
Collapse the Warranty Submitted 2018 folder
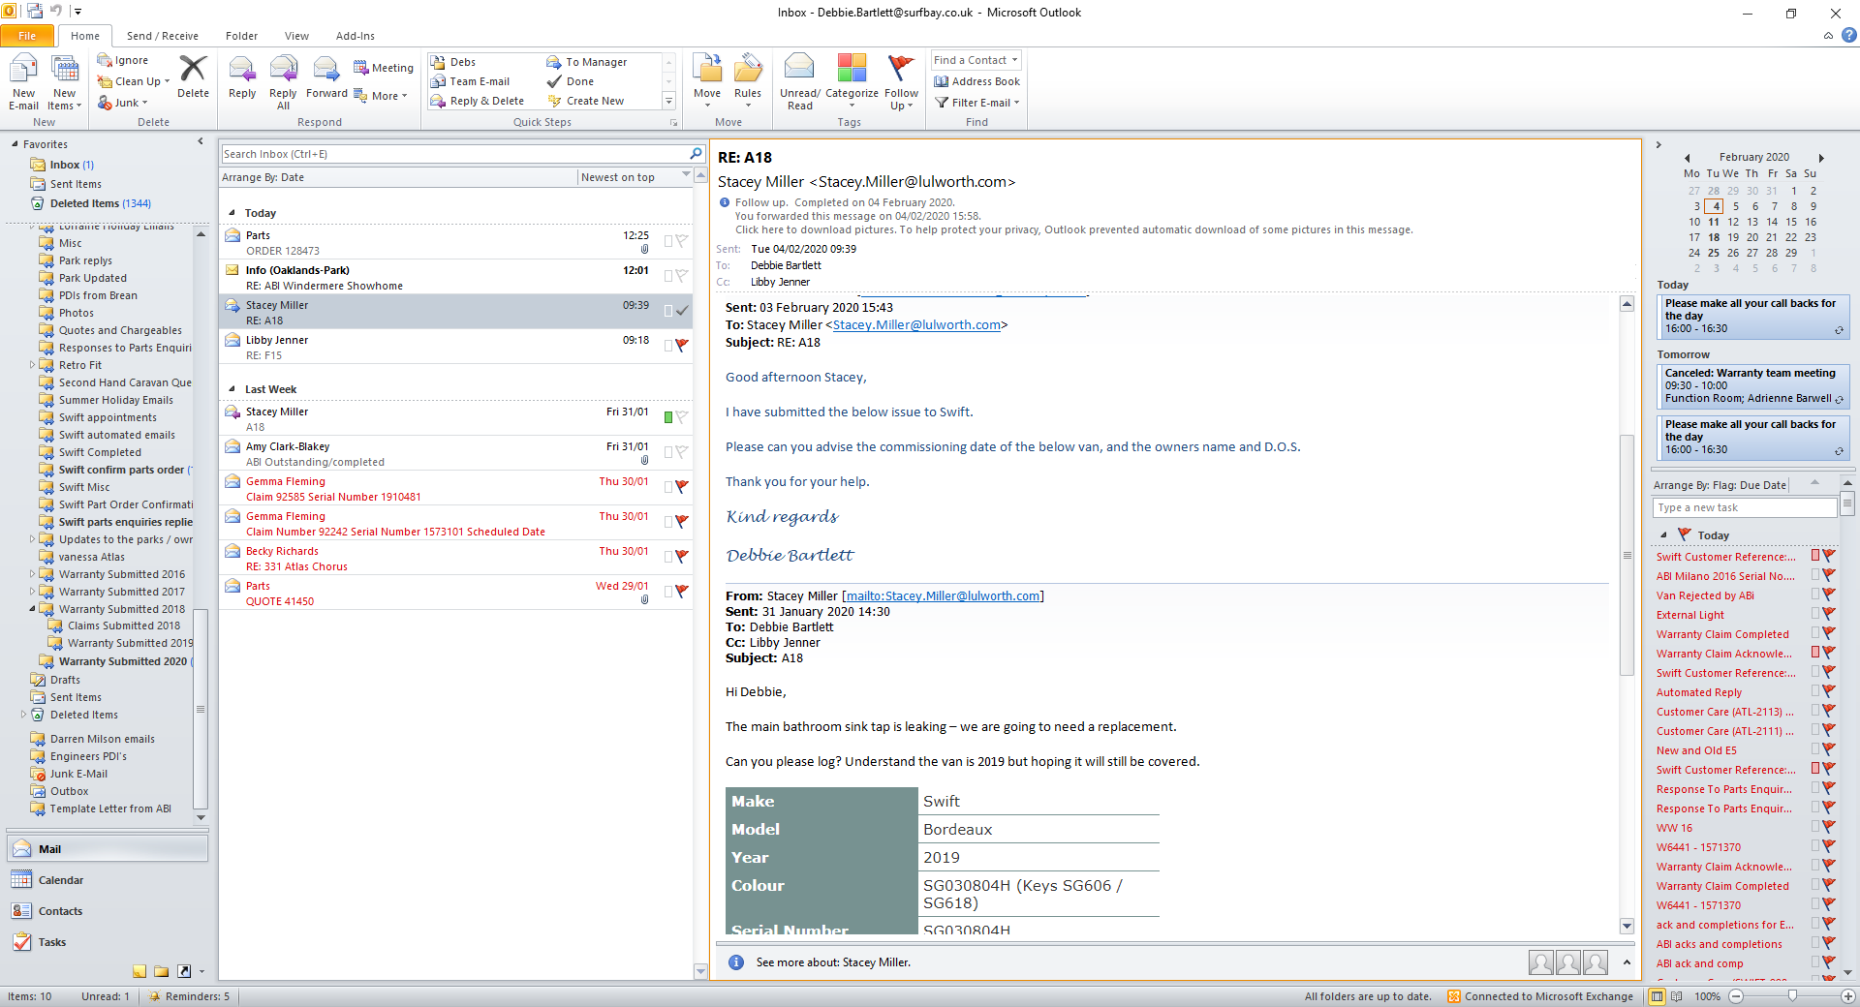pyautogui.click(x=32, y=609)
